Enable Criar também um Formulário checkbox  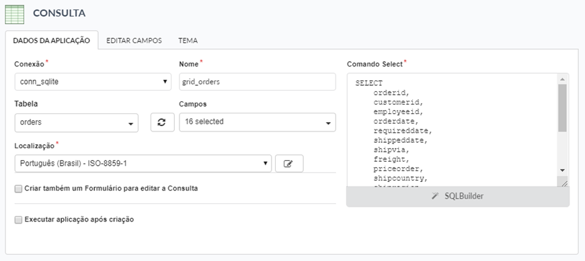pyautogui.click(x=18, y=189)
